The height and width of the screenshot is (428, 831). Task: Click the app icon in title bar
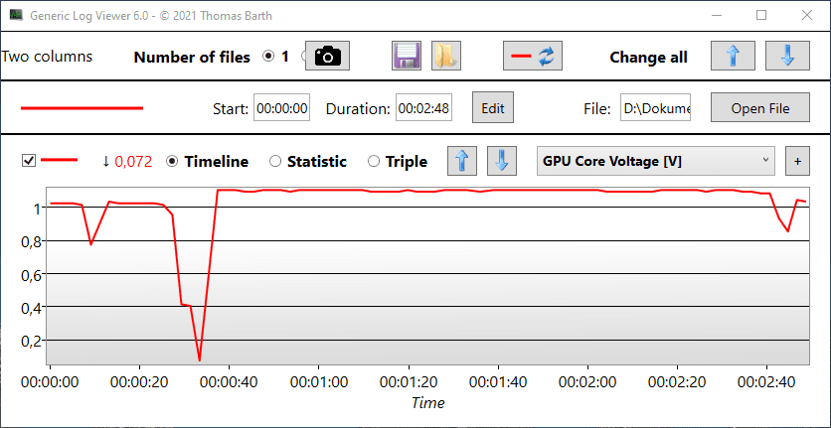(x=16, y=15)
